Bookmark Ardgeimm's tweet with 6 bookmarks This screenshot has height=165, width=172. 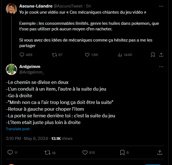(x=122, y=152)
